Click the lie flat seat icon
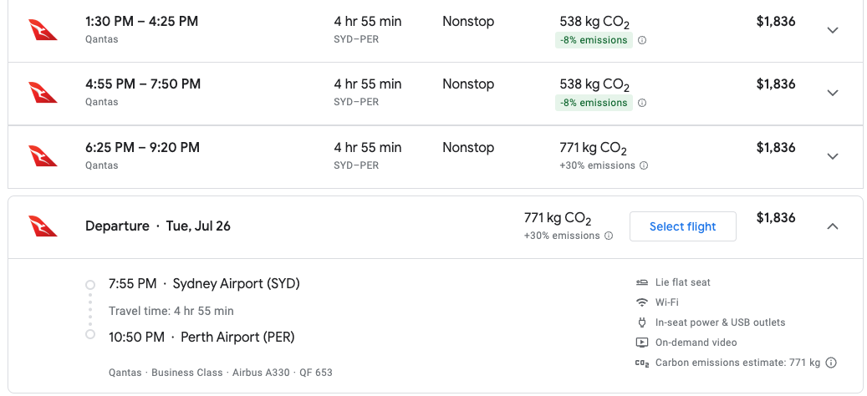 pyautogui.click(x=642, y=282)
